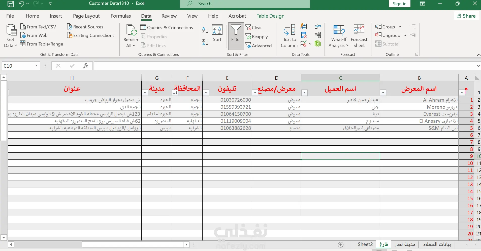
Task: Open filter dropdown for اسم العميل column
Action: [305, 93]
